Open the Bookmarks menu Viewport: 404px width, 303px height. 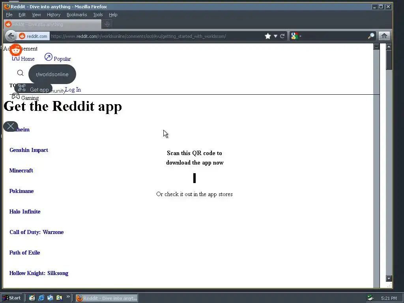pos(77,15)
